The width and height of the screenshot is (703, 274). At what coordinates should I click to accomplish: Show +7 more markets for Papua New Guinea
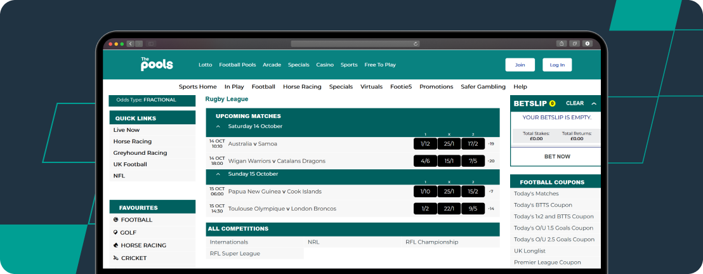[x=491, y=192]
